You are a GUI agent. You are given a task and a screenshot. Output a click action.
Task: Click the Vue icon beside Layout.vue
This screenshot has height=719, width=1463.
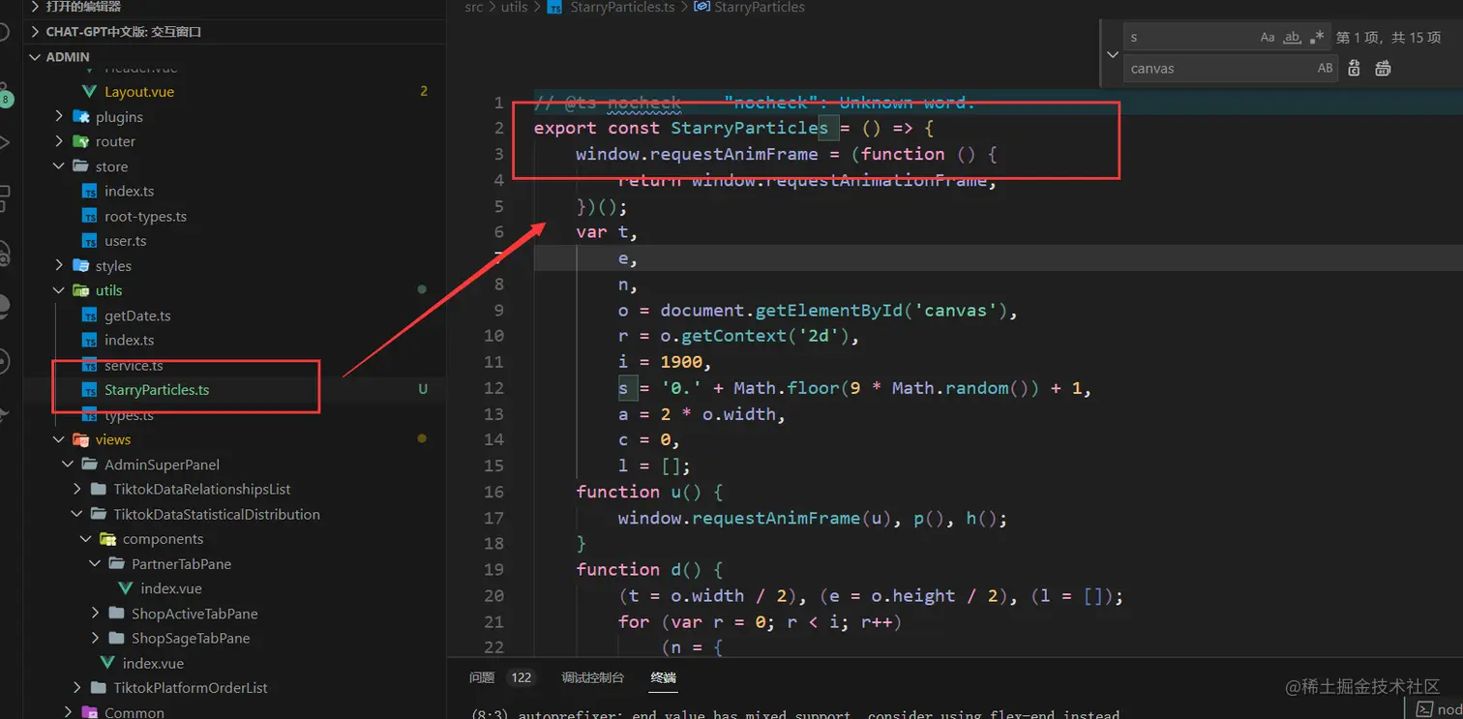tap(89, 92)
